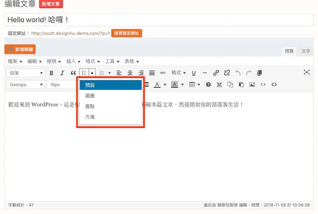Toggle bold formatting with the B icon
This screenshot has height=214, width=318.
click(51, 73)
